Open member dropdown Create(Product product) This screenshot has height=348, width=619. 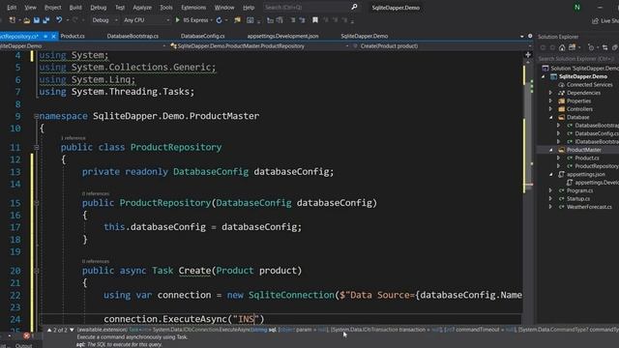point(442,46)
